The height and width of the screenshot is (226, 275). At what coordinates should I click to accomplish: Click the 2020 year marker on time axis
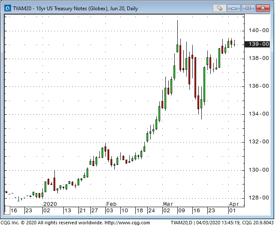tap(50, 204)
